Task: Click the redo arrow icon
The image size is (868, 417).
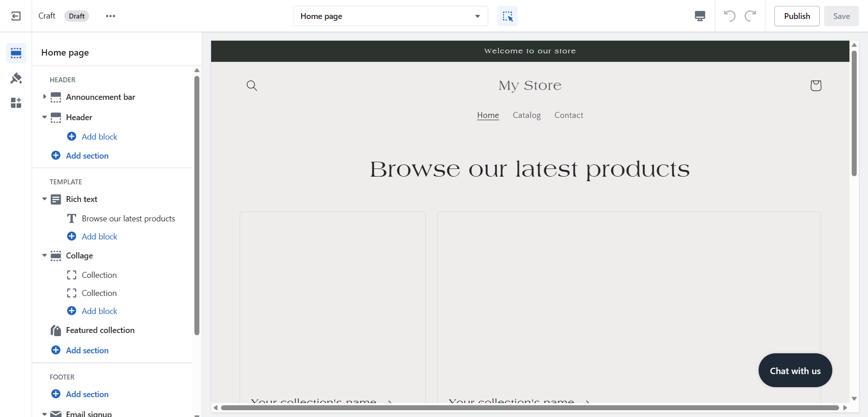Action: 750,16
